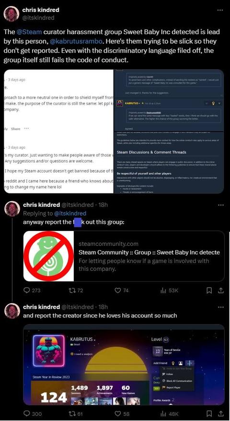Screen dimensions: 230x421
Task: Expand the more menu on third tweet
Action: click(220, 307)
